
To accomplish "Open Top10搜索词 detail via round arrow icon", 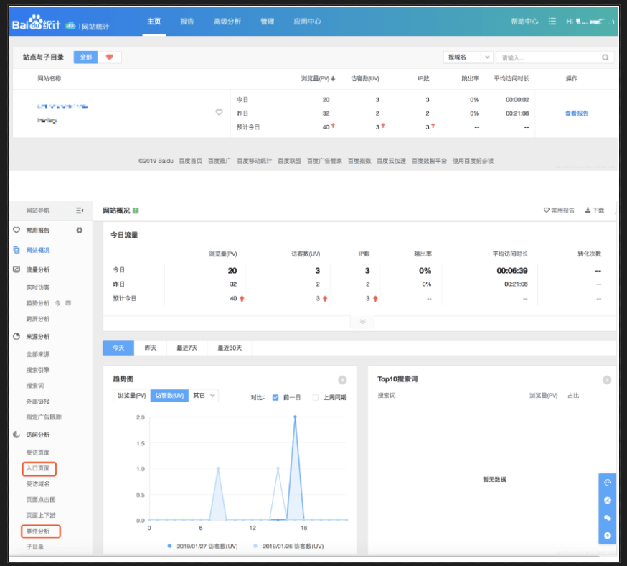I will click(x=607, y=379).
